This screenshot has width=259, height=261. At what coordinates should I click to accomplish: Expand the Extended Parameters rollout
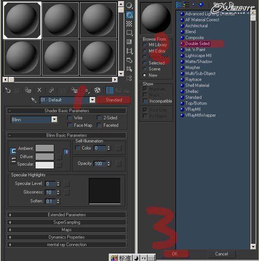pyautogui.click(x=66, y=215)
